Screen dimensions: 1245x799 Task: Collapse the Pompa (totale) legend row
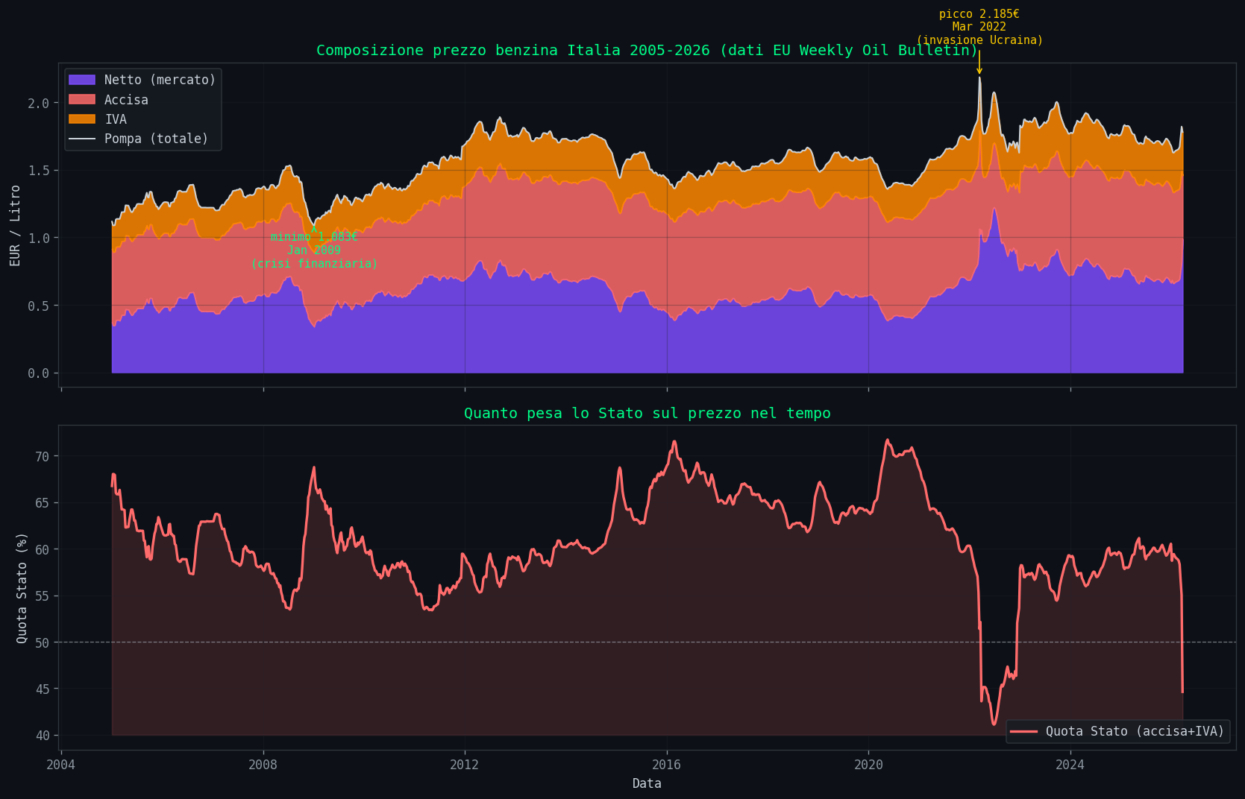click(155, 139)
